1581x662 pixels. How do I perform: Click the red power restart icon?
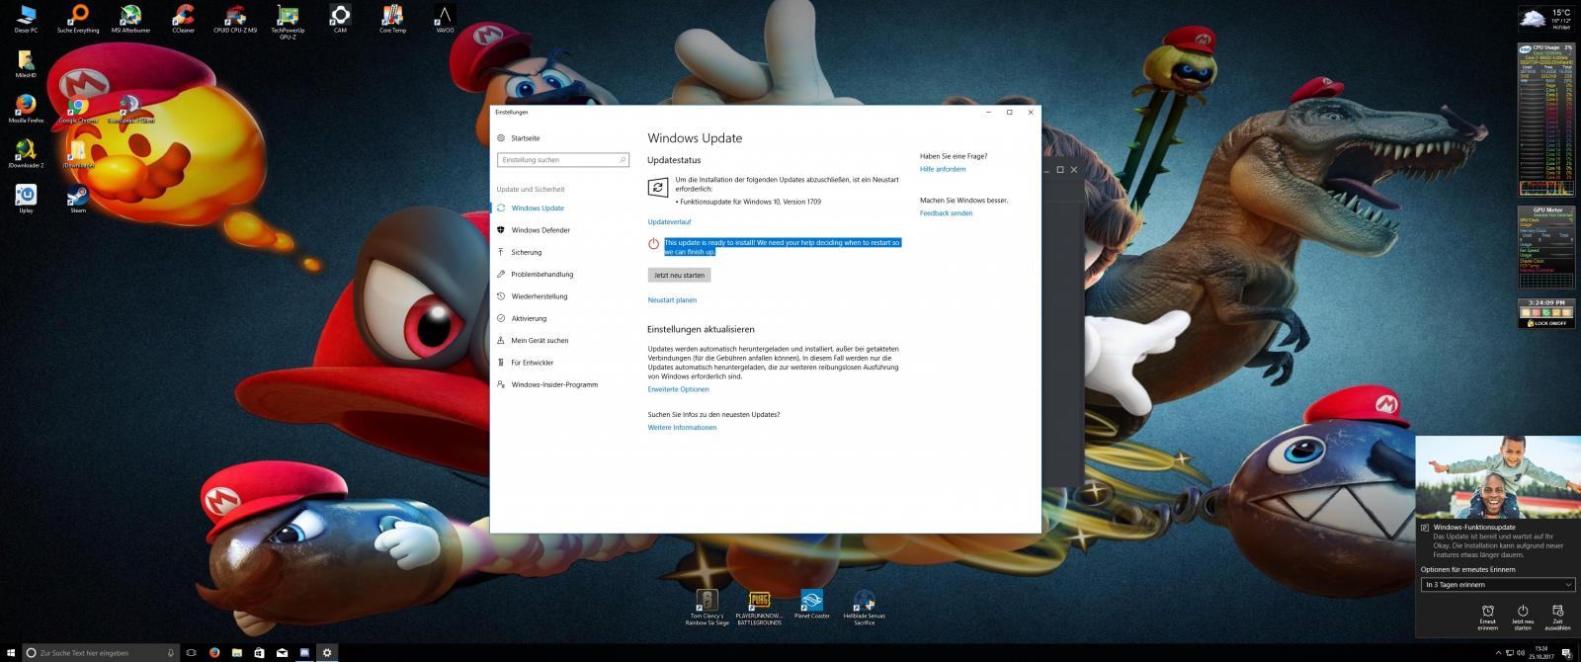(x=653, y=244)
